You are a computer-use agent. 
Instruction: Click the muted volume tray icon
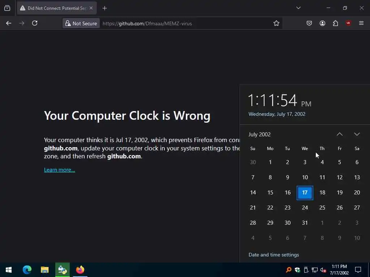click(323, 270)
